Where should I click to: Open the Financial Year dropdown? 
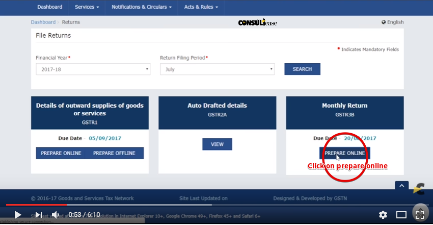click(93, 69)
